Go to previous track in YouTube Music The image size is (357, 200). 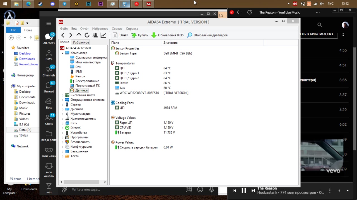pyautogui.click(x=235, y=191)
